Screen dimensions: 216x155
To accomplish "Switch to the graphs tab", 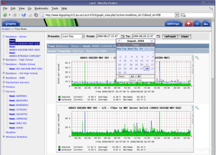I will point(11,23).
